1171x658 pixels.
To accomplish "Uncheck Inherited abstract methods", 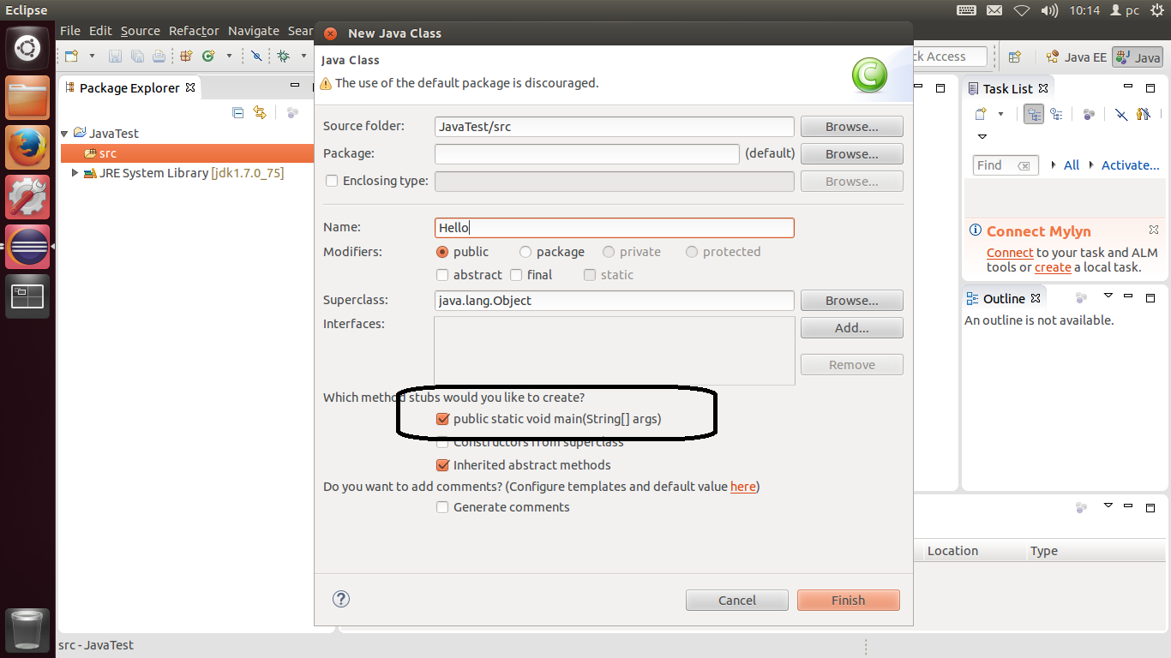I will [442, 465].
